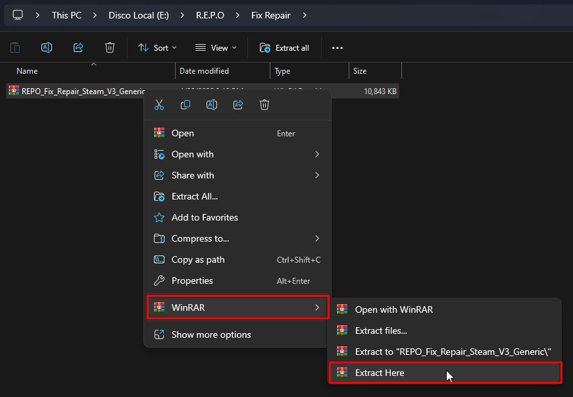Click the Delete trash icon in context menu
The image size is (573, 397).
coord(264,105)
